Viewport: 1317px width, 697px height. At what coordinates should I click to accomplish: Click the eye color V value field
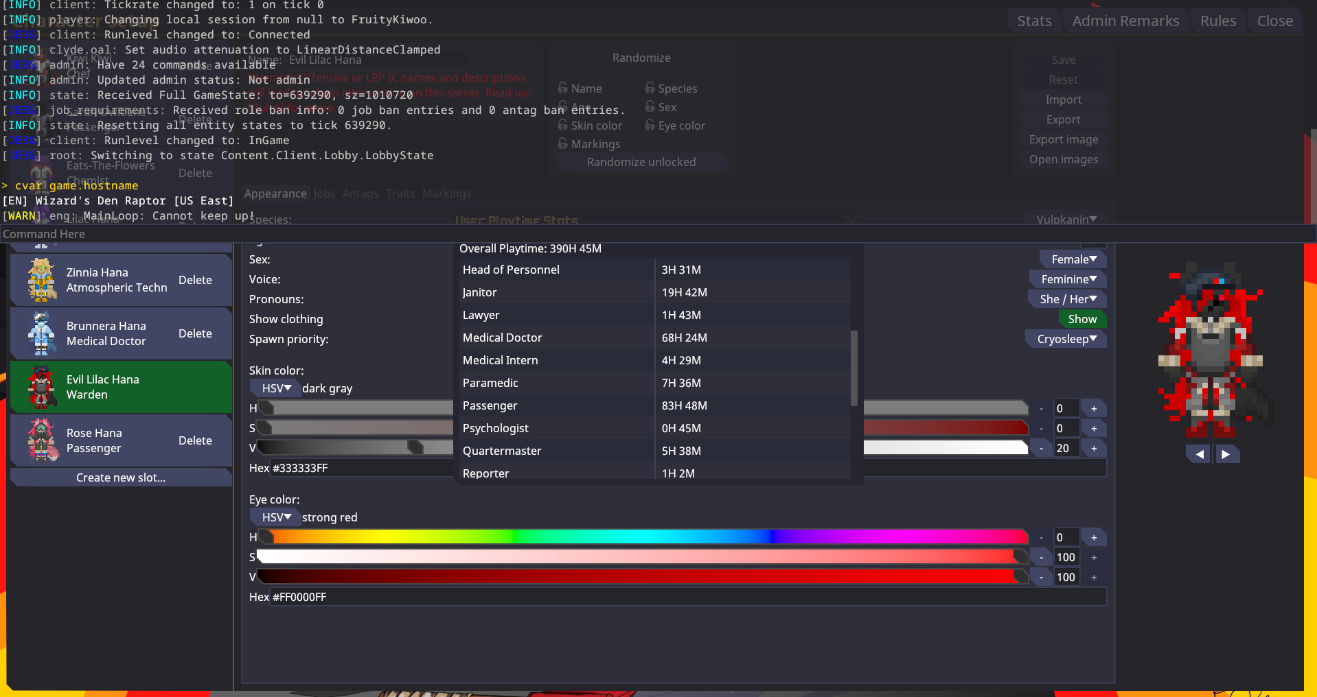click(1066, 578)
